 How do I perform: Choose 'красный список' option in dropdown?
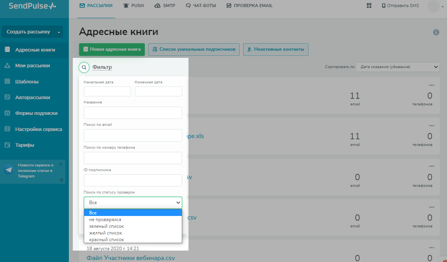107,240
